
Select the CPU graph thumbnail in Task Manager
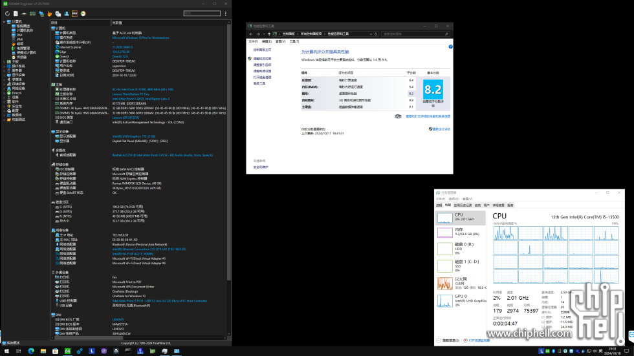[445, 218]
